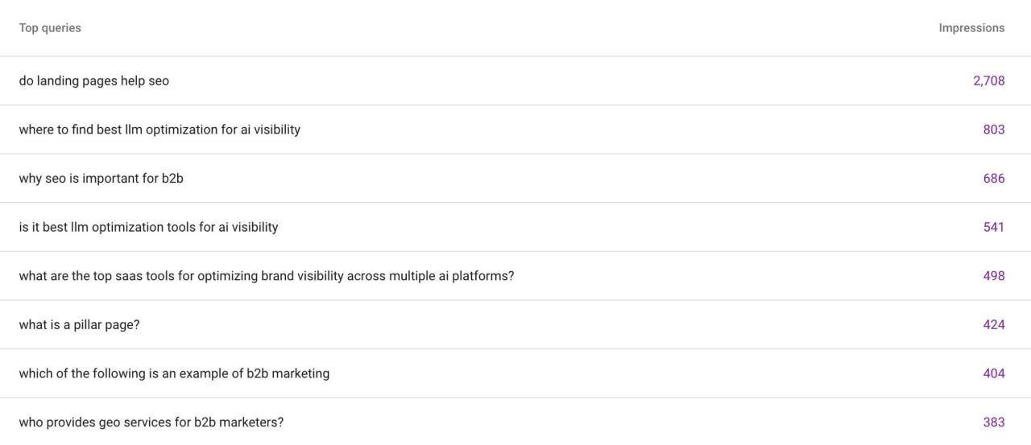The width and height of the screenshot is (1031, 445).
Task: Open query "where to find best llm optimization"
Action: (x=159, y=130)
